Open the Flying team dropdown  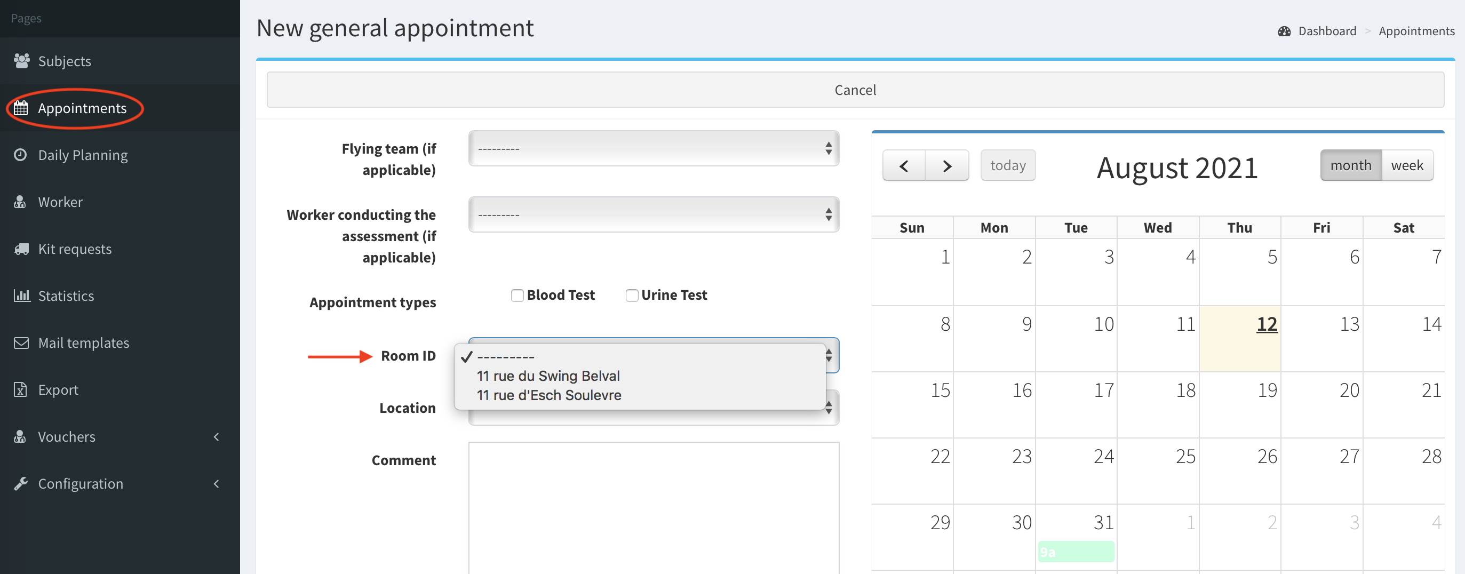pyautogui.click(x=653, y=149)
